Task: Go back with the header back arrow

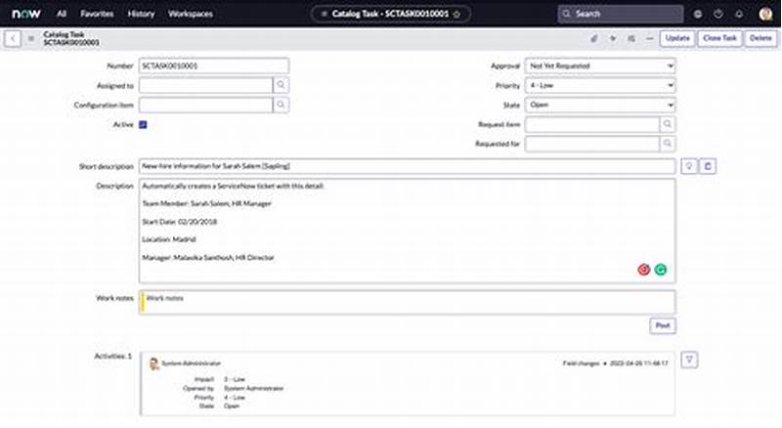Action: [x=13, y=38]
